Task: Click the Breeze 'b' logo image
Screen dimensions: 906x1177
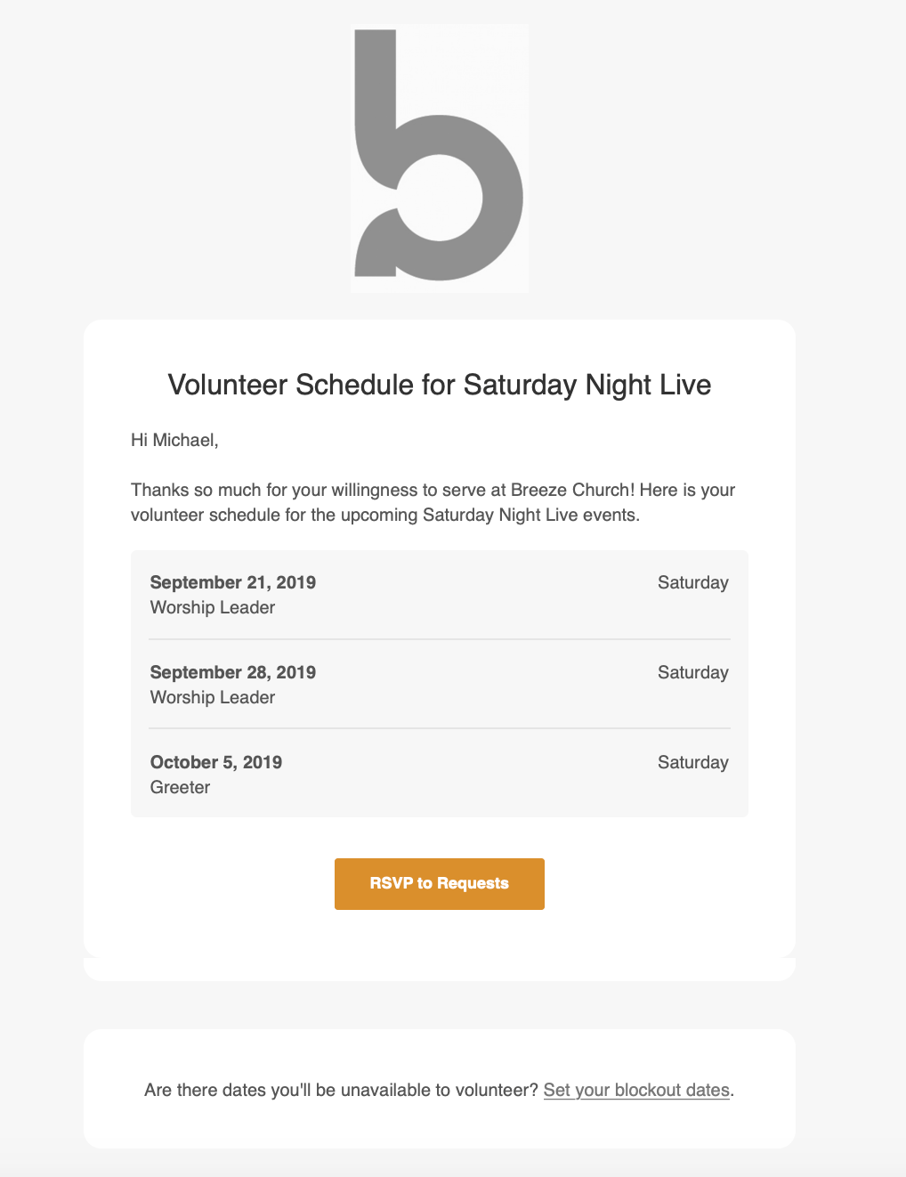Action: [x=440, y=158]
